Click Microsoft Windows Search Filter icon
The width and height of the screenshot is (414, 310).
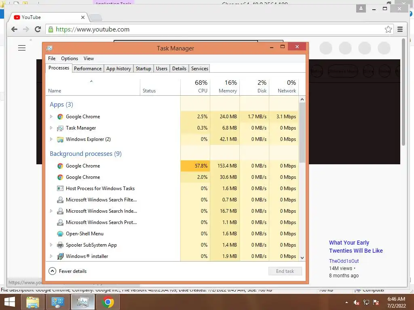[x=60, y=200]
